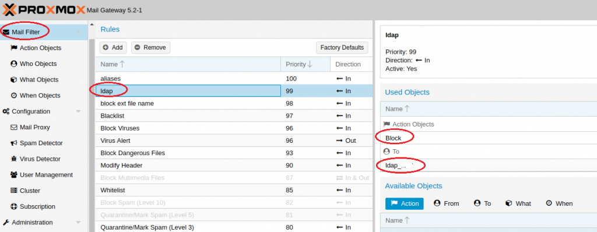597x232 pixels.
Task: Open Who Objects user icon
Action: 14,64
